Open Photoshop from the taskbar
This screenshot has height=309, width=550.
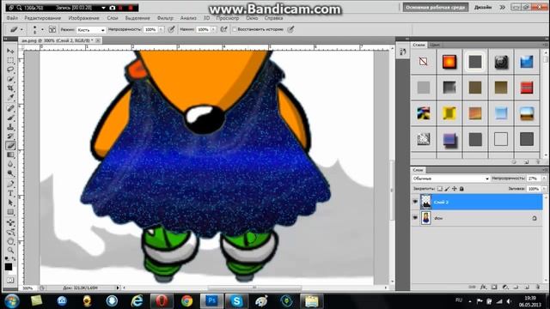(211, 301)
